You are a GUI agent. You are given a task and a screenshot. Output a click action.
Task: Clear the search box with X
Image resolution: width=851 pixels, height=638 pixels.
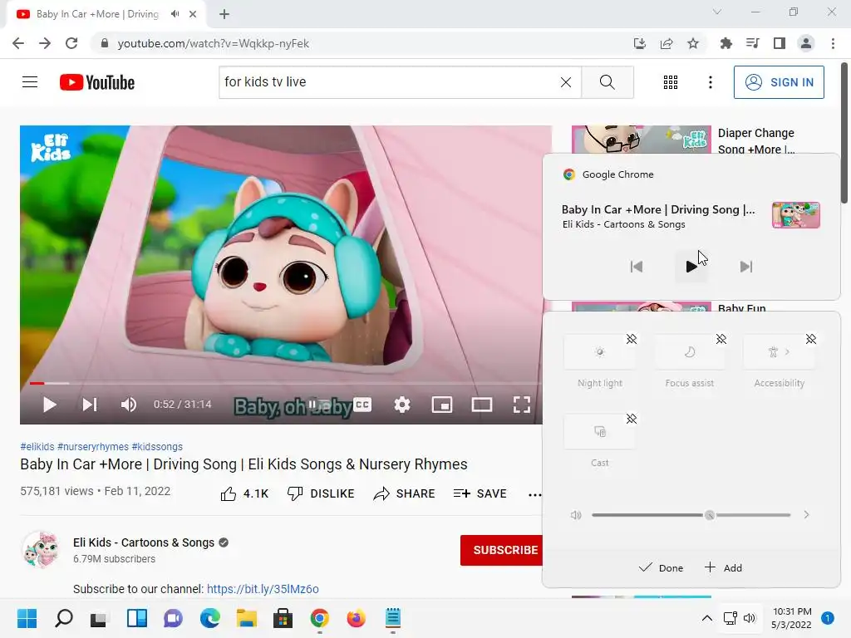pos(565,82)
